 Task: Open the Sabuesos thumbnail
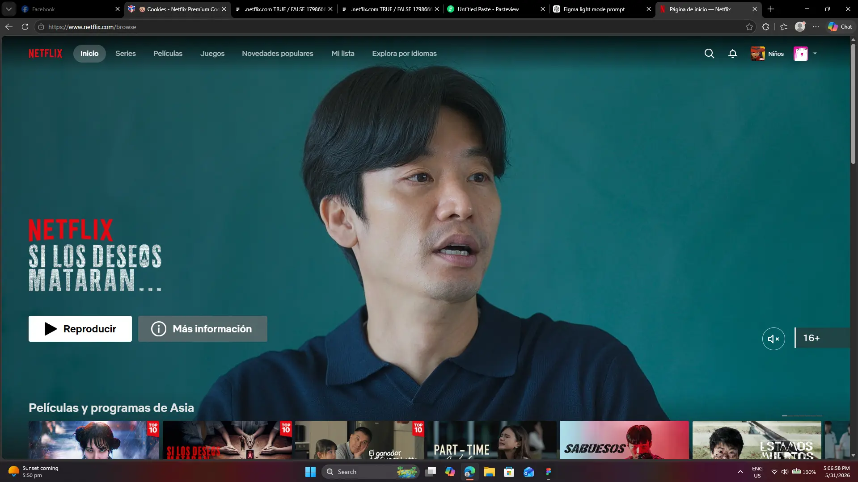(x=624, y=440)
